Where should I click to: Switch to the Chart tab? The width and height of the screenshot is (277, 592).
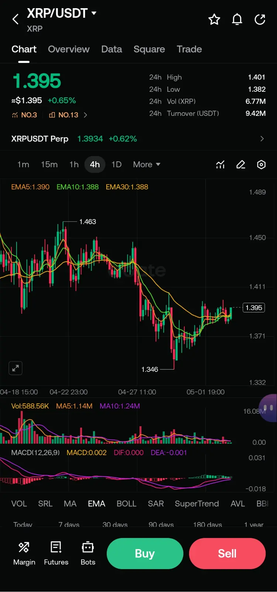click(24, 49)
